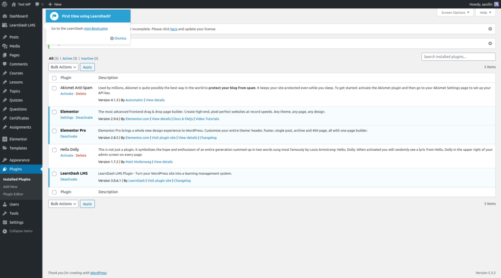Click the Media icon in sidebar

pos(4,46)
